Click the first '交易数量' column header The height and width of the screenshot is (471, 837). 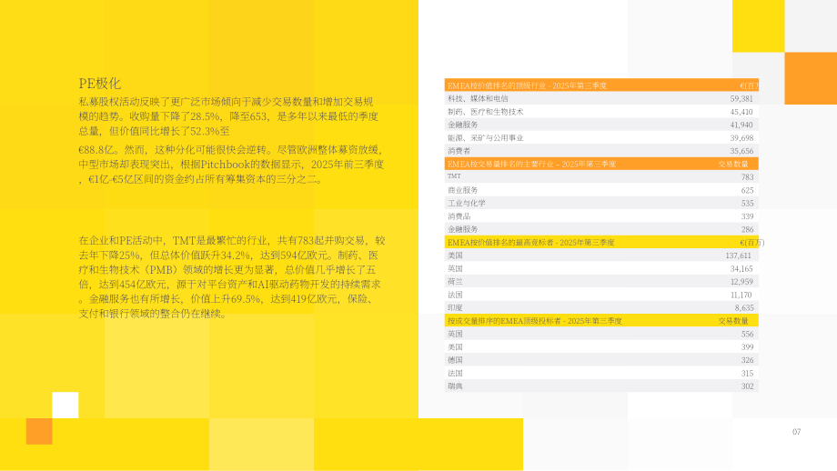click(733, 164)
